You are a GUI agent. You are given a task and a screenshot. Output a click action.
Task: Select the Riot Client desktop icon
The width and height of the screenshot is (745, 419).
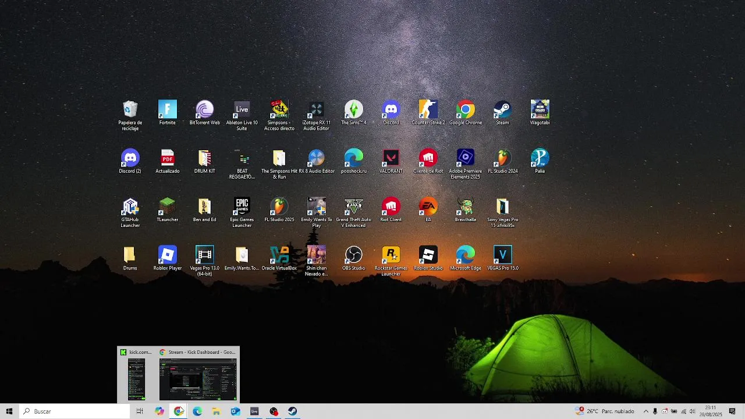tap(391, 210)
